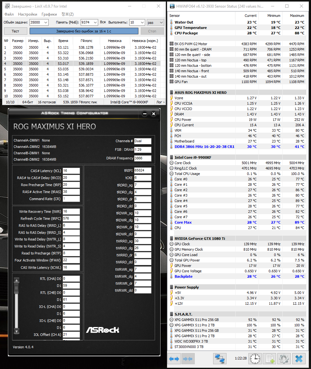Click HWiNFO64 application icon in title bar
The image size is (311, 369).
[172, 6]
